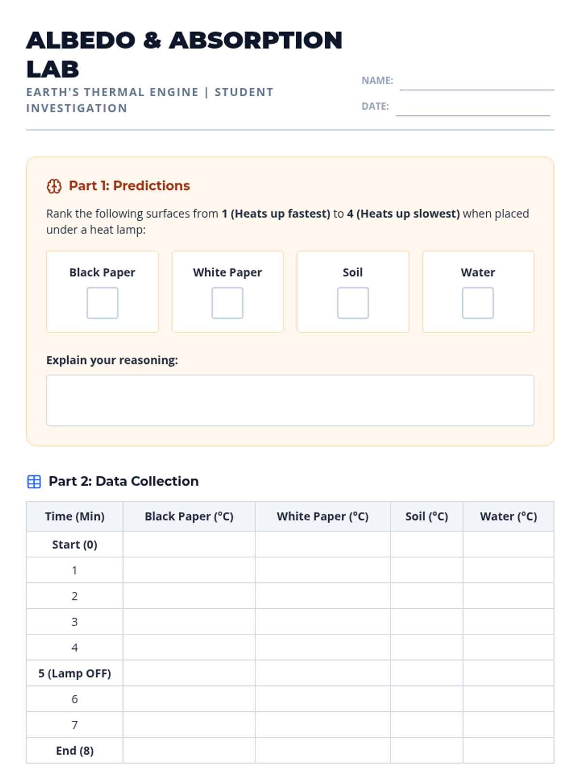Click the Date line field
This screenshot has height=773, width=580.
(x=472, y=108)
